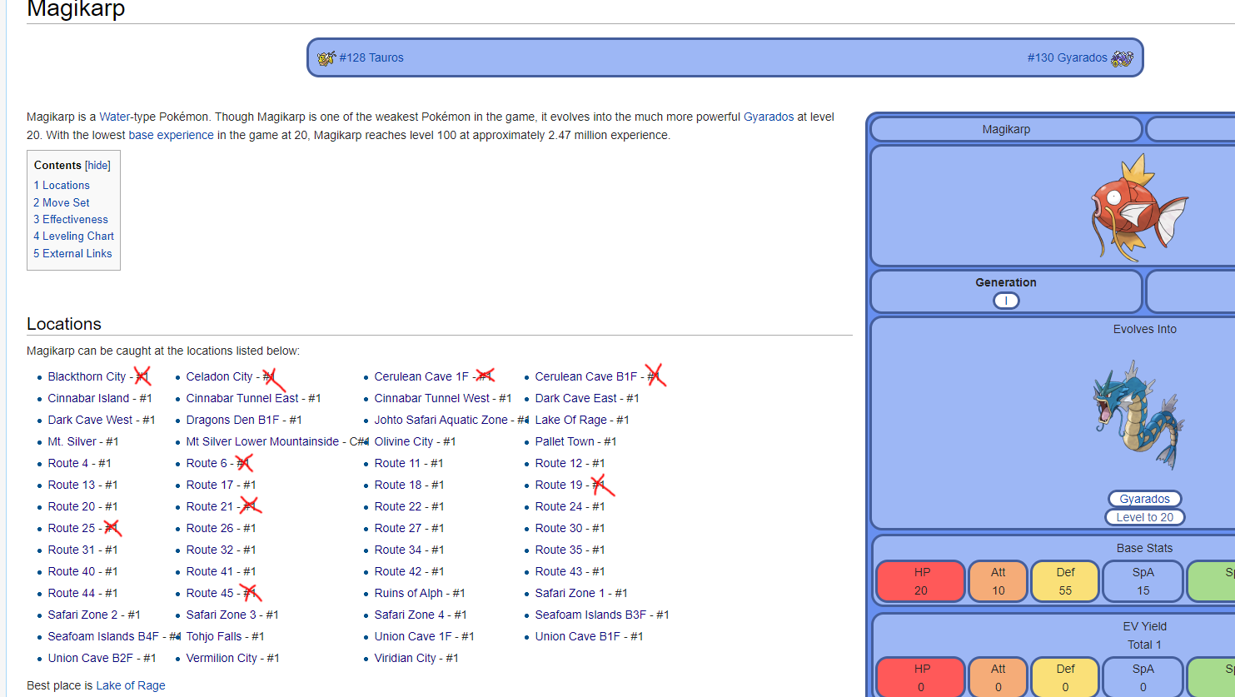Open Cinnabar Tunnel East link
This screenshot has width=1235, height=697.
click(x=242, y=398)
